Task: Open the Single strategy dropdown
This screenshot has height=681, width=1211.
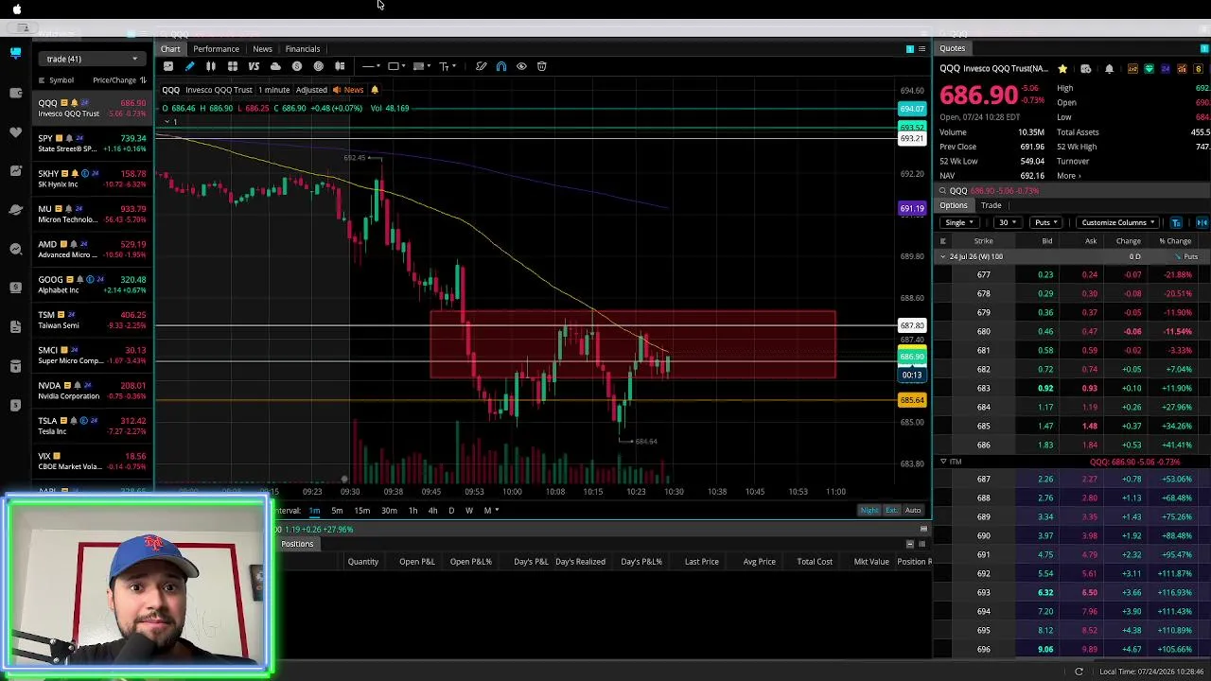Action: pyautogui.click(x=959, y=222)
